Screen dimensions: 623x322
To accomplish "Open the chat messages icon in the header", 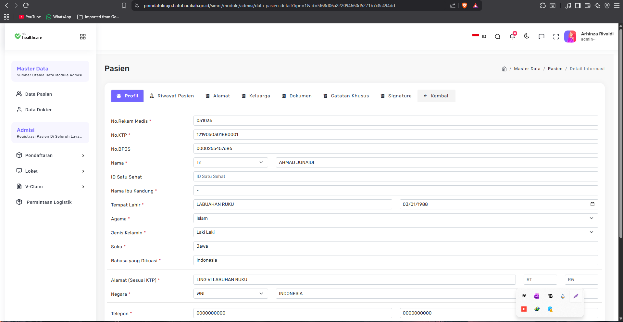I will tap(542, 37).
